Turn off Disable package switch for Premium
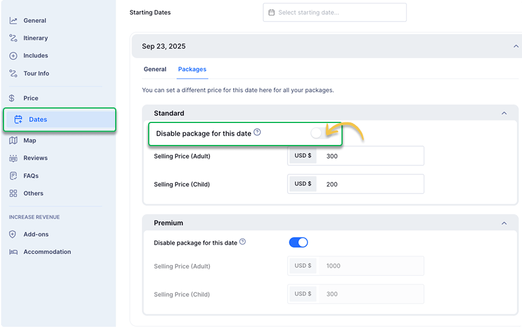Screen dimensions: 522x328 pyautogui.click(x=298, y=243)
